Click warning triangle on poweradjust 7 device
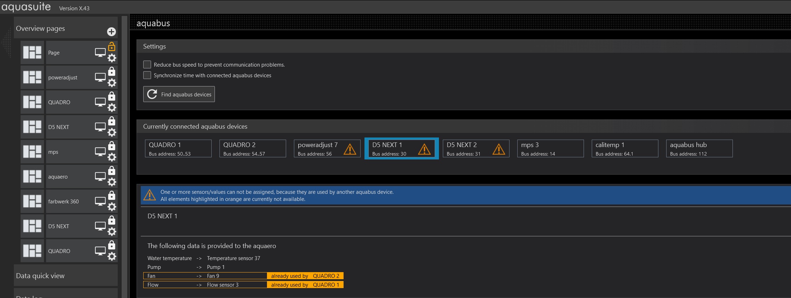The width and height of the screenshot is (791, 298). pos(350,149)
